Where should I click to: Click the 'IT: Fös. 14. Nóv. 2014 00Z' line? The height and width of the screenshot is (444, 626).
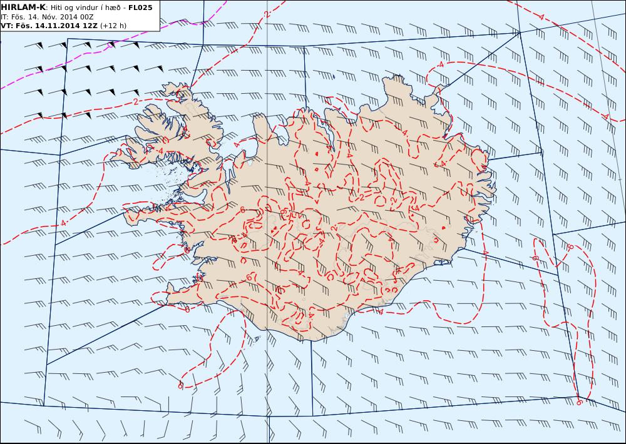(x=47, y=17)
